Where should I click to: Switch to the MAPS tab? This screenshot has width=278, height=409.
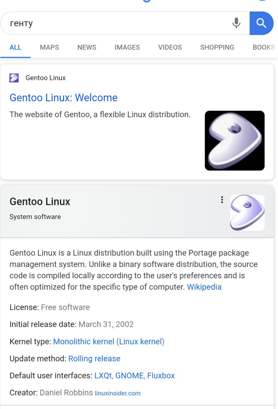pyautogui.click(x=50, y=47)
